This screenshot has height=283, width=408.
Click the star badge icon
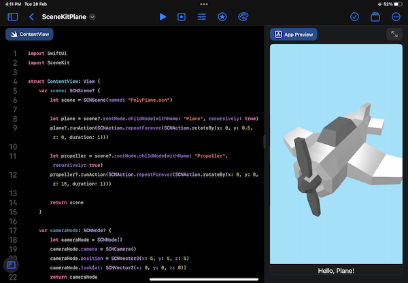point(222,17)
